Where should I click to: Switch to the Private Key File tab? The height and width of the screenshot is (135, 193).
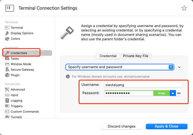(x=136, y=56)
